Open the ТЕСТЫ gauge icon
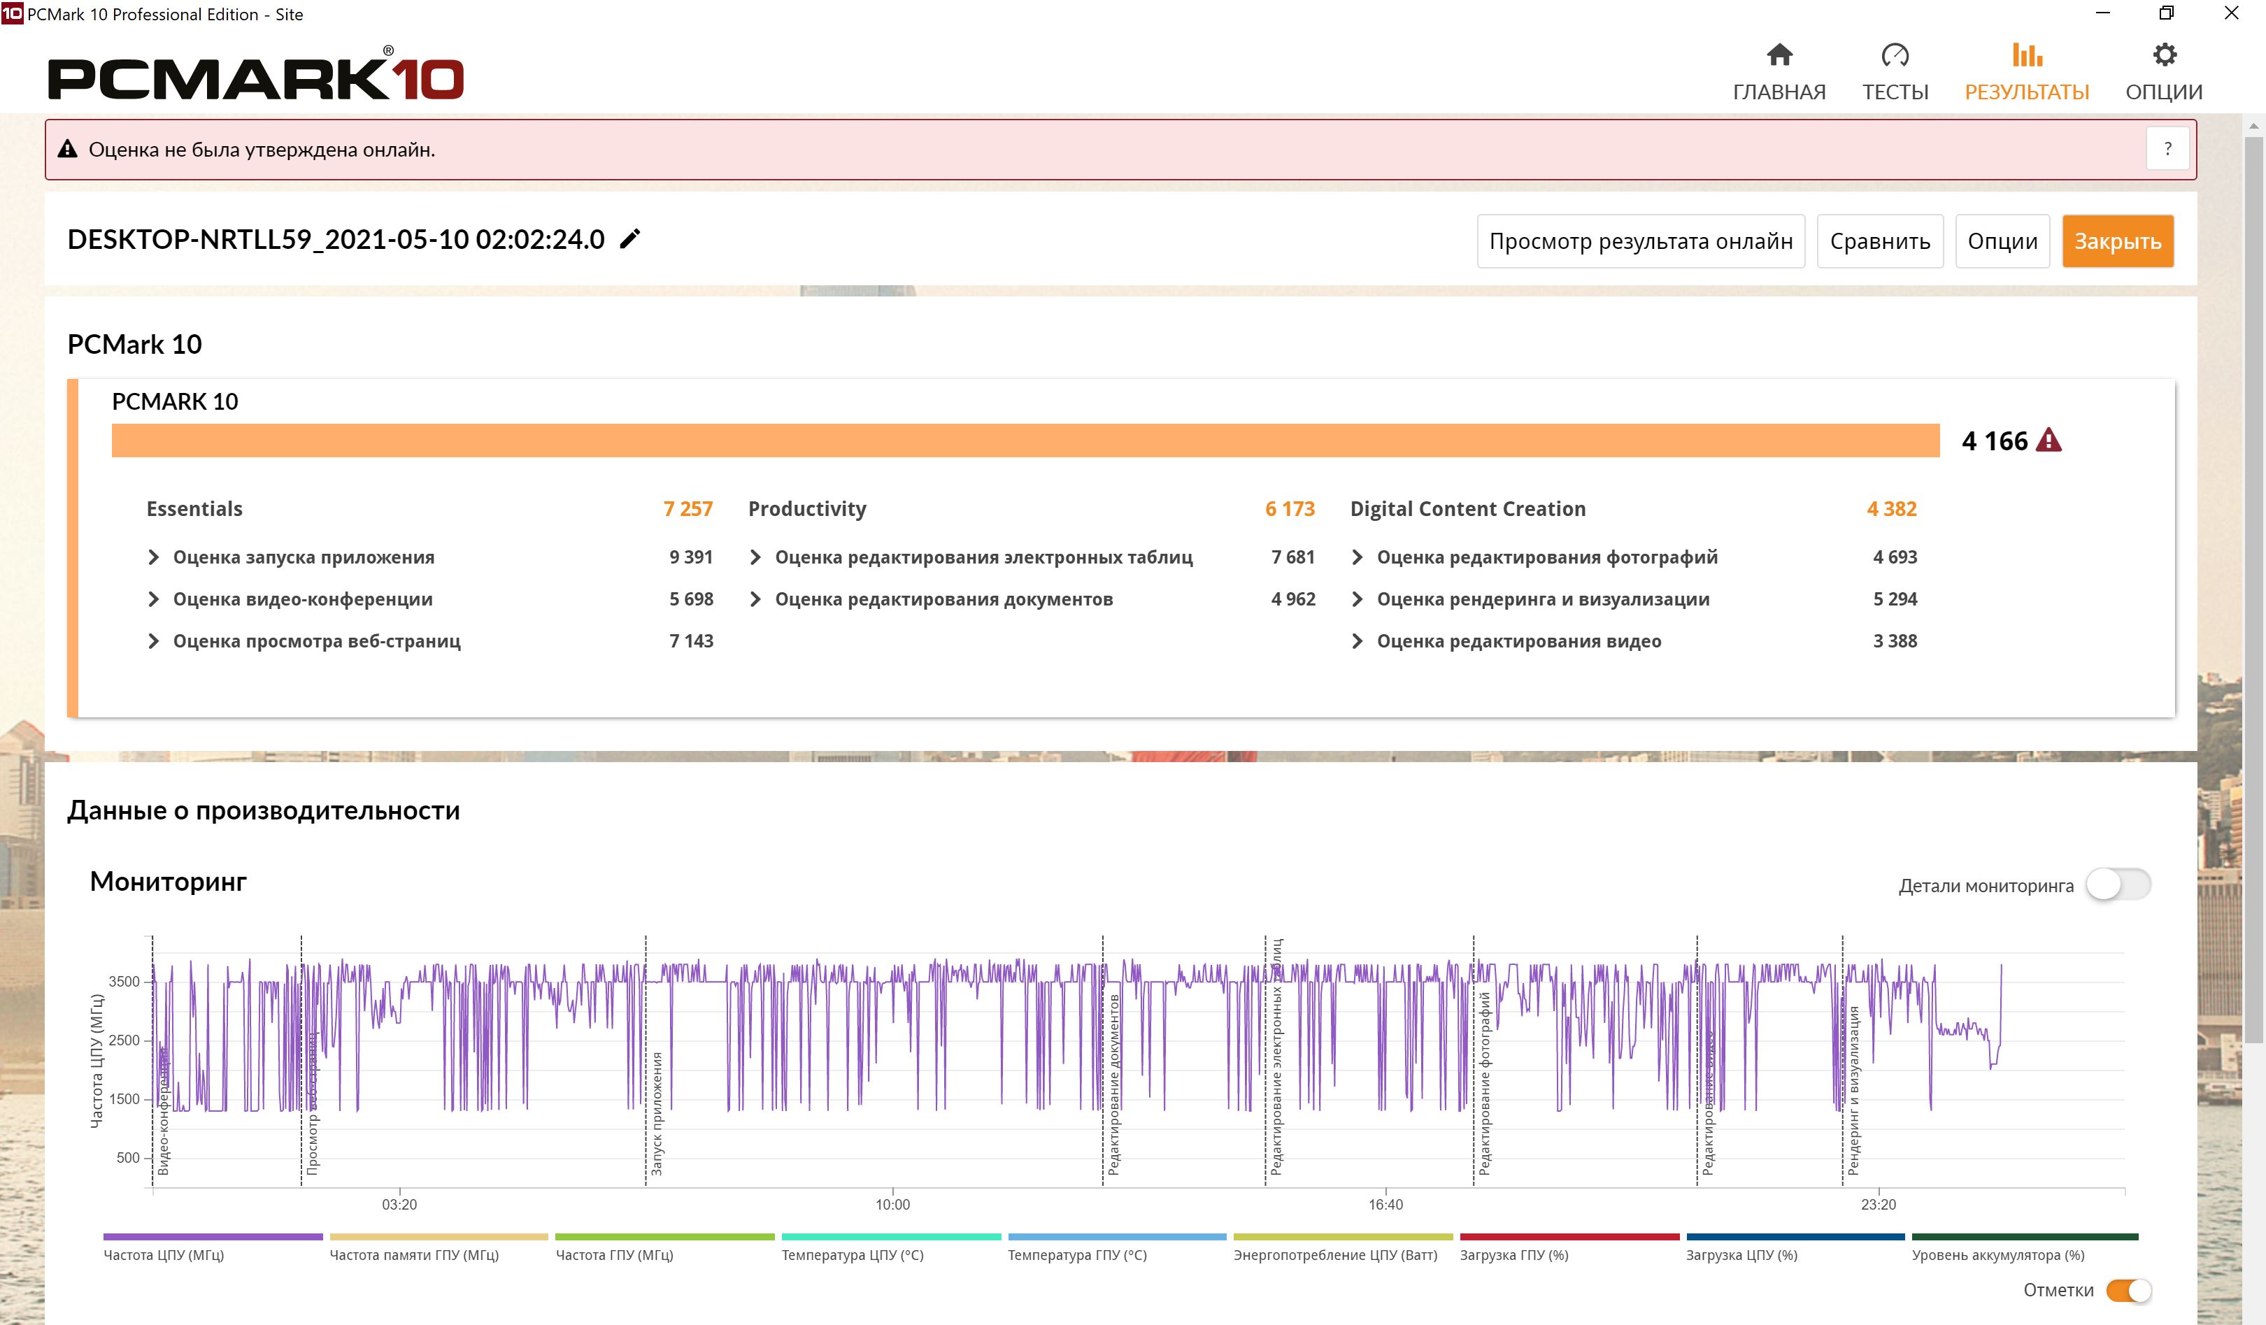2266x1325 pixels. pyautogui.click(x=1895, y=56)
